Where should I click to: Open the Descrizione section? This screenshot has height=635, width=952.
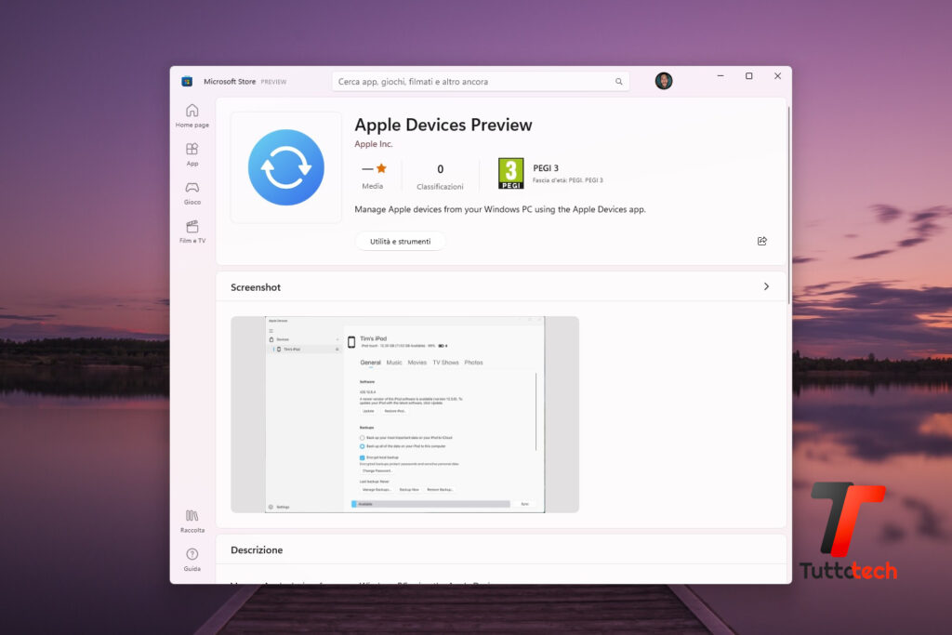click(257, 549)
